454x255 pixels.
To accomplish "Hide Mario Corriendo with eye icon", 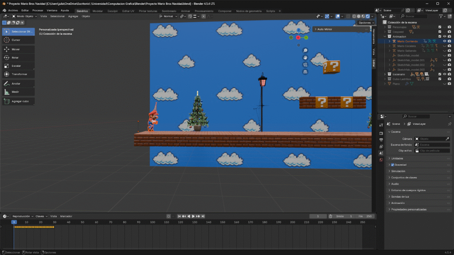I will (x=445, y=41).
